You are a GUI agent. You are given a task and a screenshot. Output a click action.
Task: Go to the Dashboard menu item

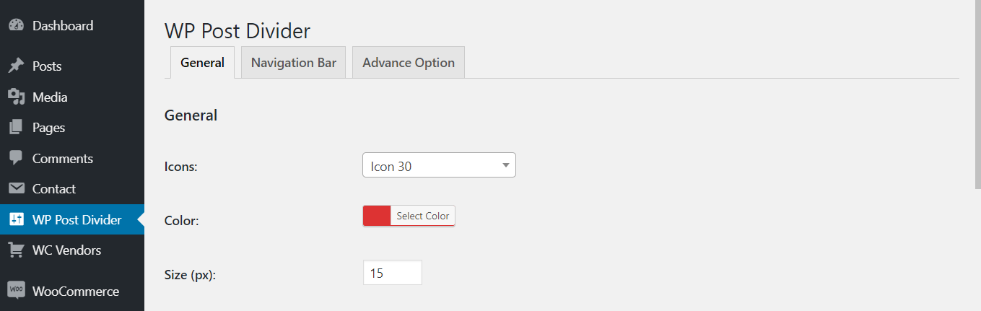pos(63,26)
